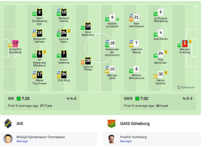Click the yellow card next to Lamine Dabo
This screenshot has width=202, height=147.
(x=69, y=31)
